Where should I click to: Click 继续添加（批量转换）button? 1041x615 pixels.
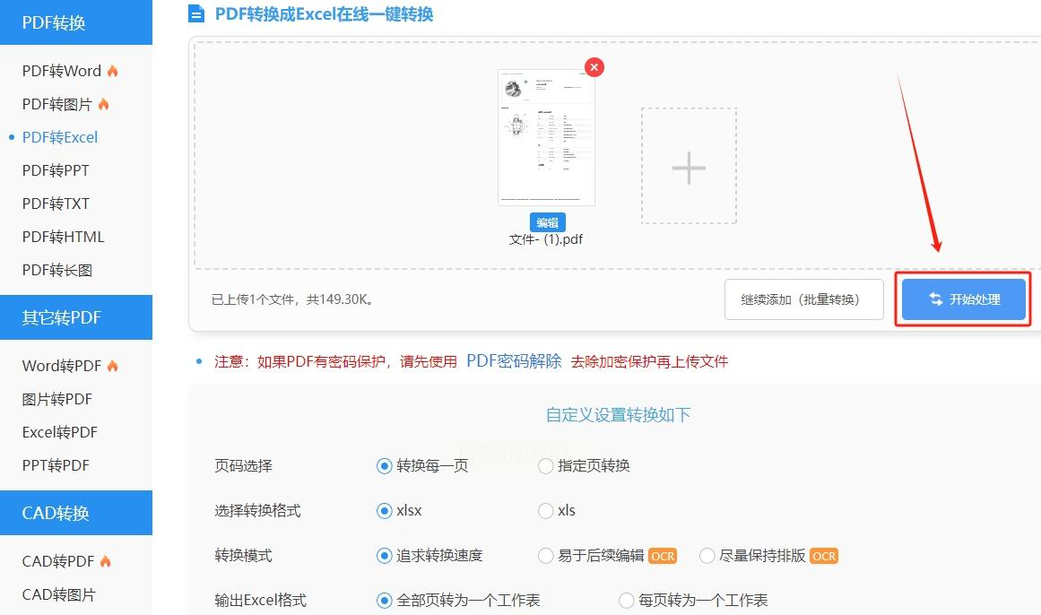pos(804,299)
